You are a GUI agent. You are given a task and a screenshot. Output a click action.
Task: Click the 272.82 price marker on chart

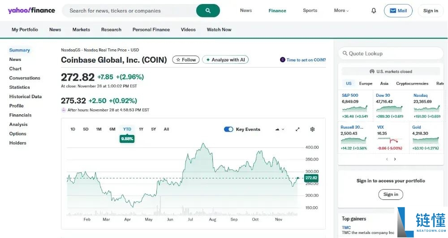311,177
